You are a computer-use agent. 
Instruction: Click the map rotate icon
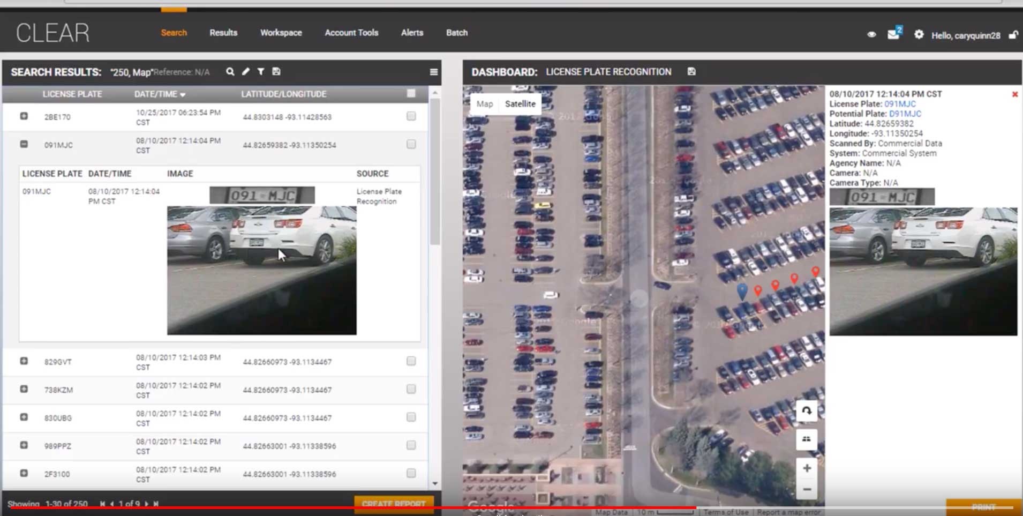(806, 411)
